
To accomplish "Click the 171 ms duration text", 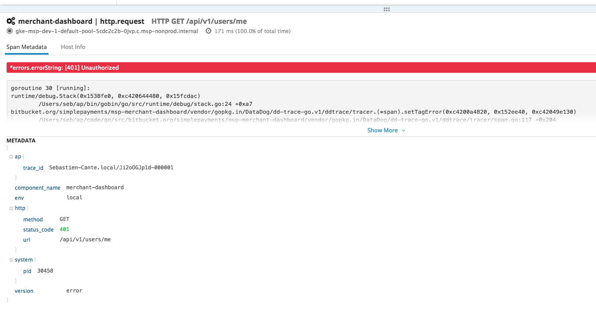I will (253, 31).
